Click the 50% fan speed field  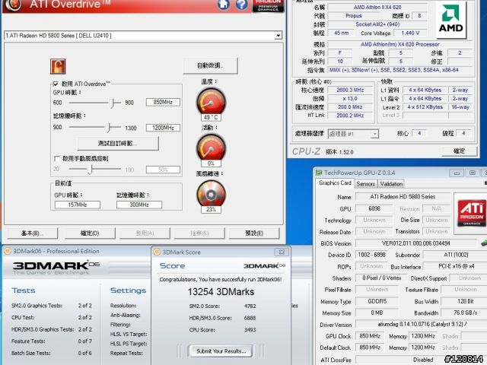[163, 170]
